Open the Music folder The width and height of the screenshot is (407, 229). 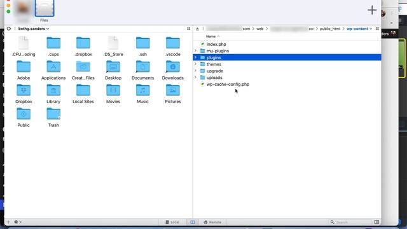coord(142,90)
